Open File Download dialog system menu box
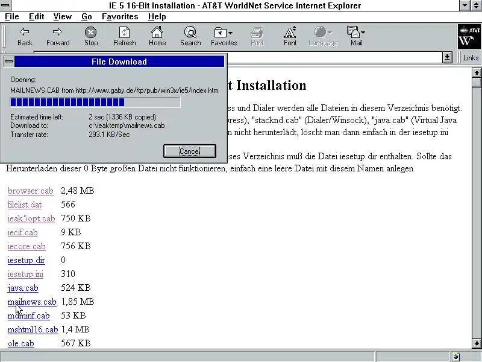The height and width of the screenshot is (362, 482). pyautogui.click(x=9, y=62)
